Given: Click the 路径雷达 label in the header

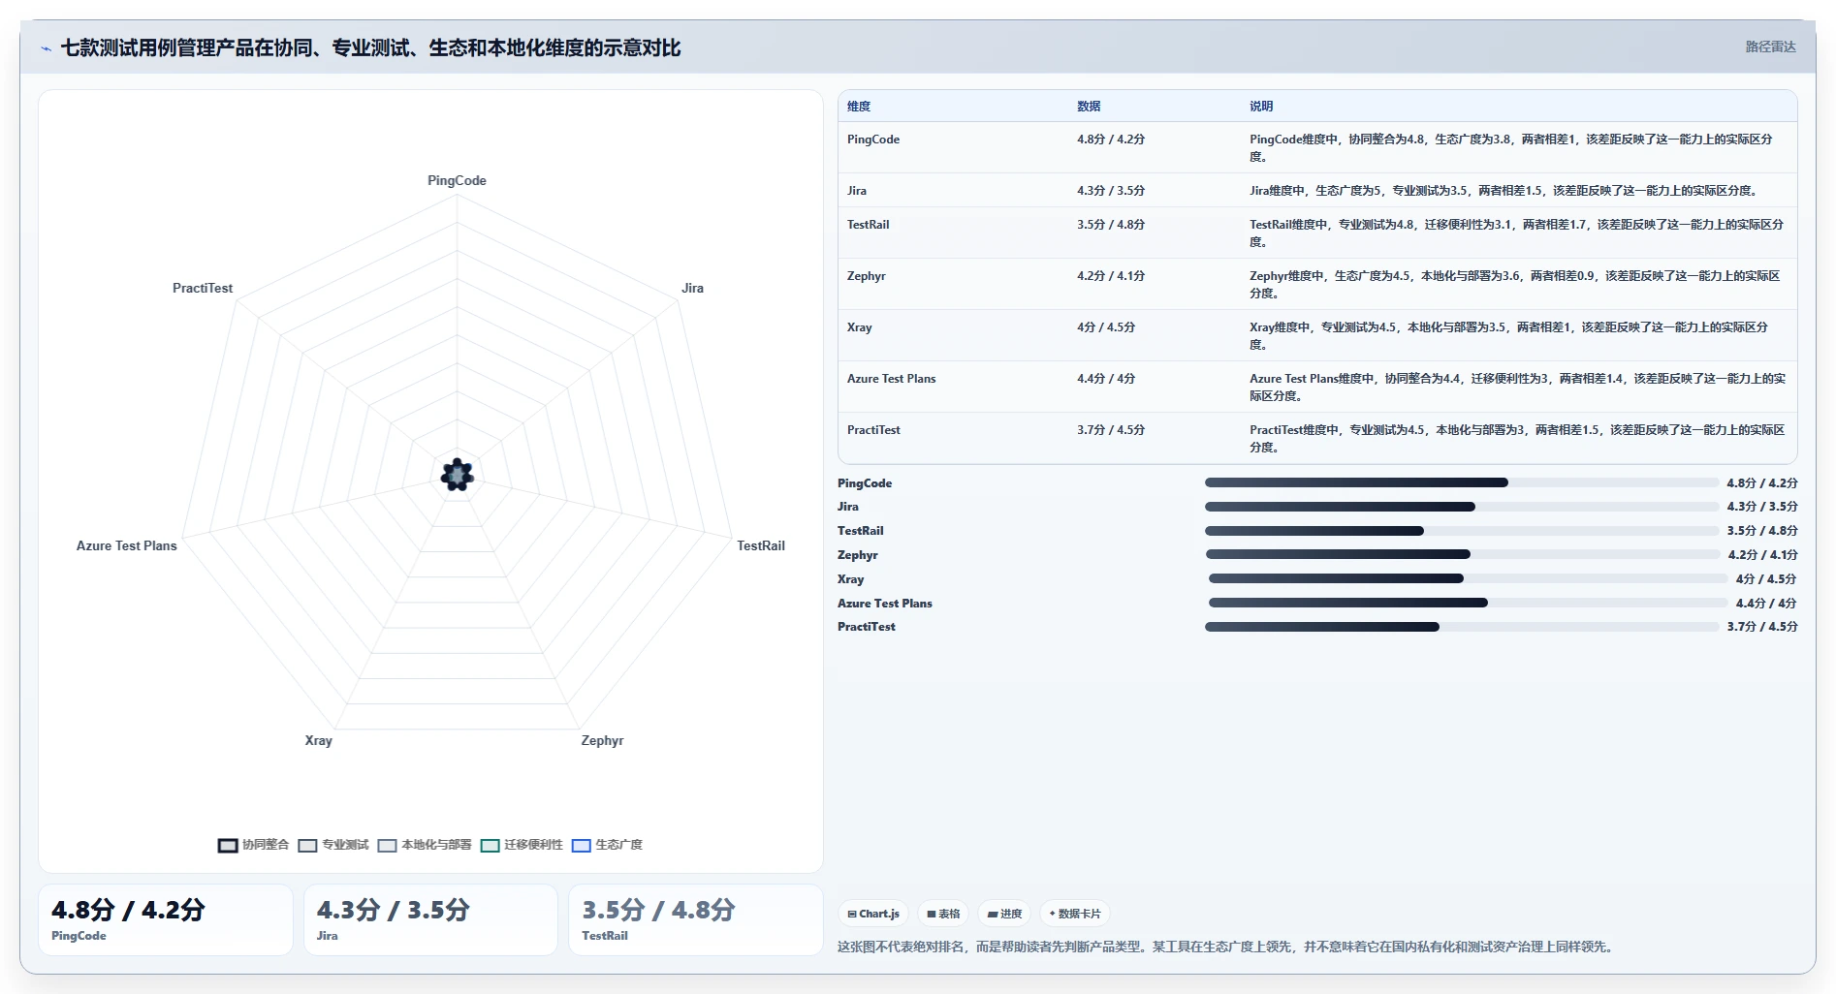Looking at the screenshot, I should click(1770, 47).
